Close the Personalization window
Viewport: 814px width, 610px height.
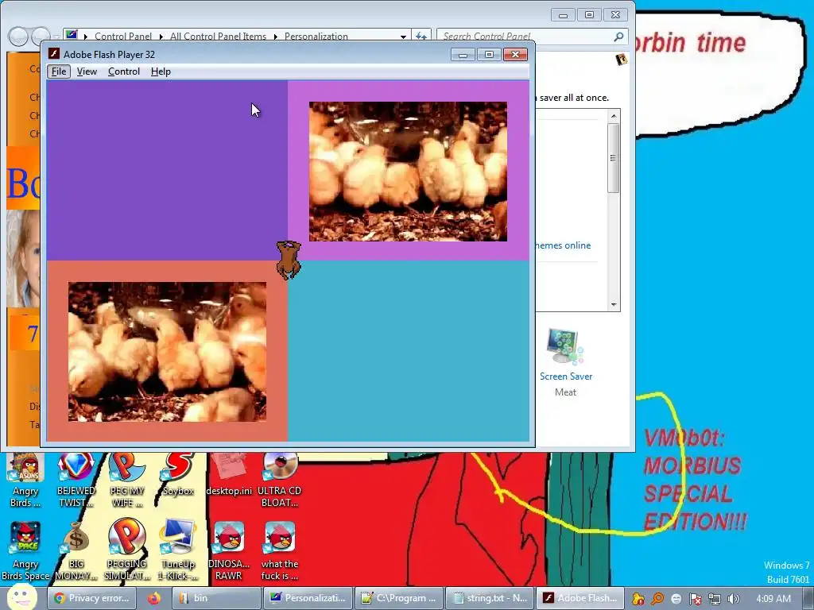pyautogui.click(x=616, y=15)
